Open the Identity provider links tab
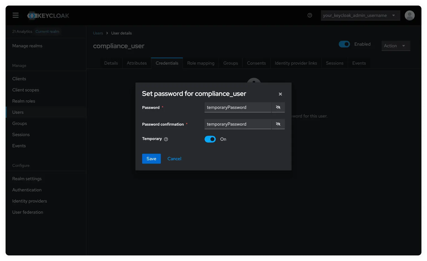This screenshot has height=261, width=427. (296, 63)
